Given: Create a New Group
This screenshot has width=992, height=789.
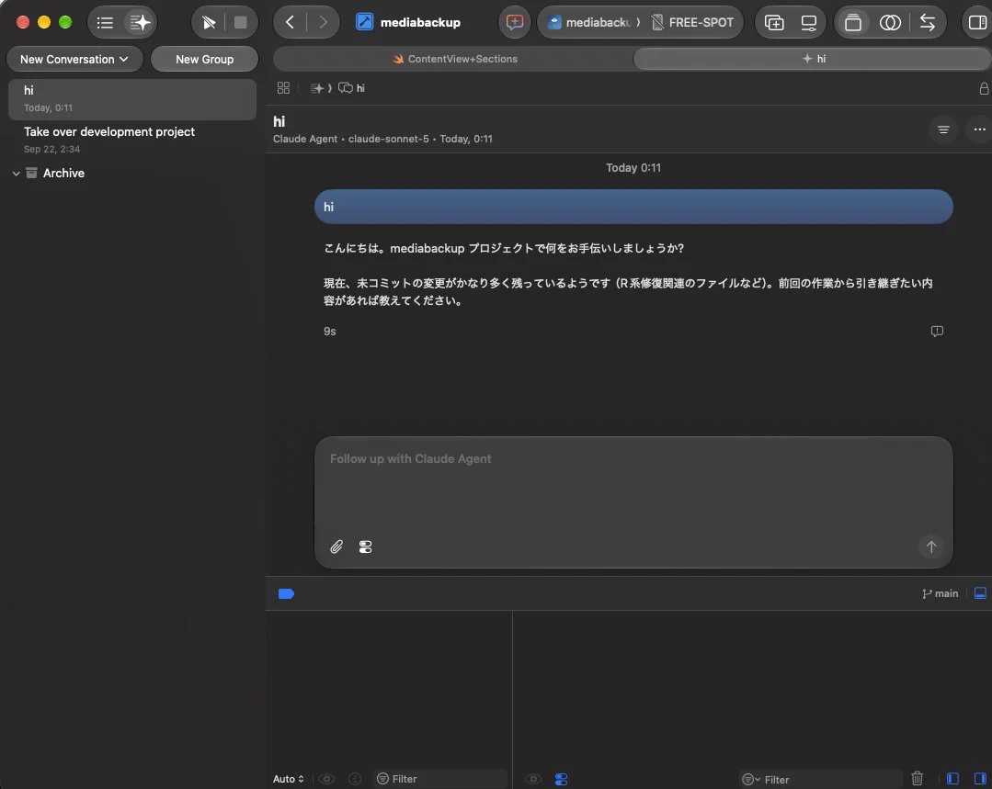Looking at the screenshot, I should [204, 59].
